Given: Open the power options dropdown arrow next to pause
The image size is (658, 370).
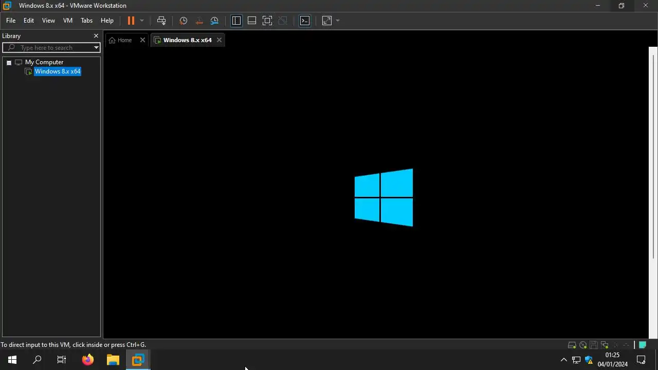Looking at the screenshot, I should (x=142, y=21).
